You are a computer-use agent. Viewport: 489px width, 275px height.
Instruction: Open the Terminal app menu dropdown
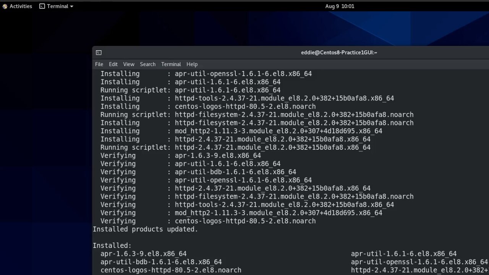[x=56, y=6]
